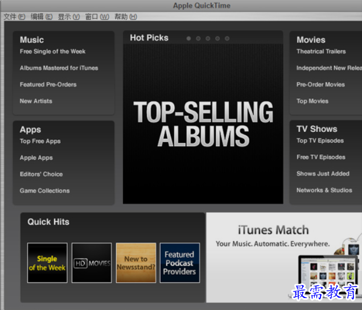This screenshot has width=362, height=310.
Task: Open Apple Apps link
Action: point(36,158)
